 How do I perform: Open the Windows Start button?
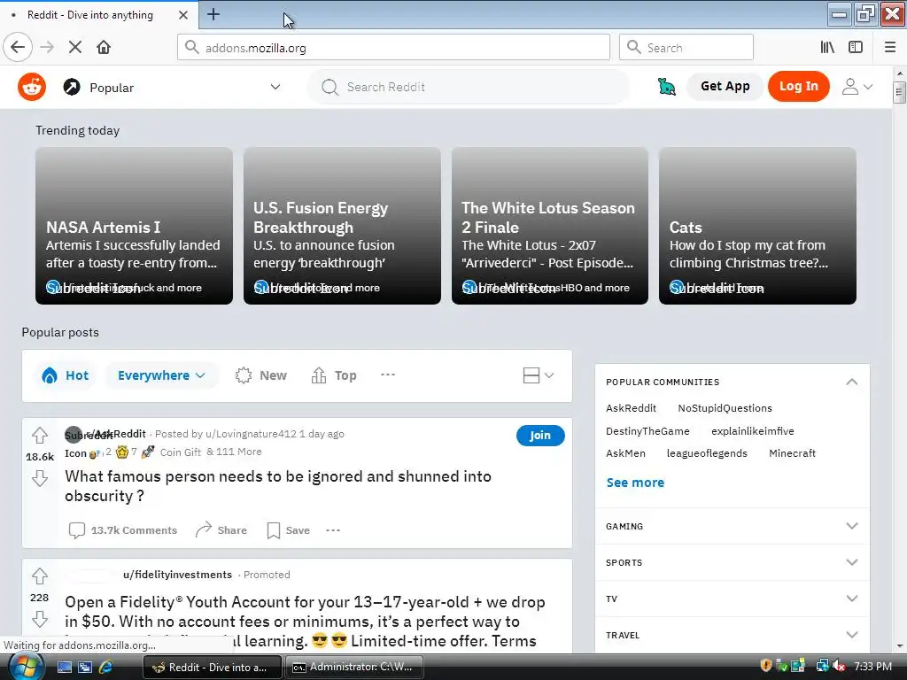click(26, 667)
